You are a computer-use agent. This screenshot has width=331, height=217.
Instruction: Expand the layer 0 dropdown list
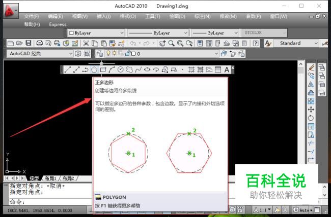pos(216,54)
